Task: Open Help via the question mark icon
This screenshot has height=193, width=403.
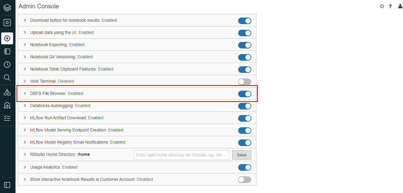Action: tap(390, 6)
